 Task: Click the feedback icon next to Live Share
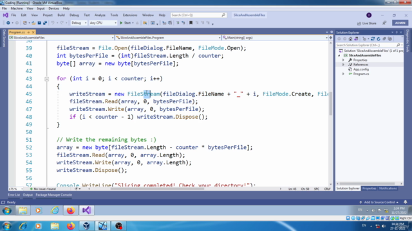(x=384, y=23)
